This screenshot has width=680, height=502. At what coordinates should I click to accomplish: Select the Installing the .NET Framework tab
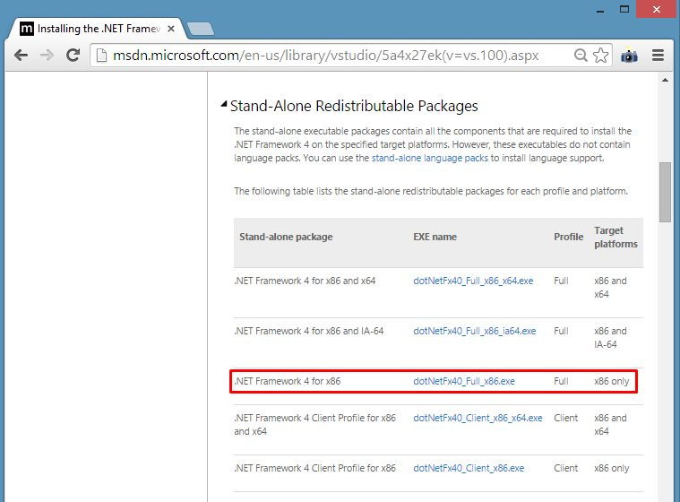[x=97, y=29]
